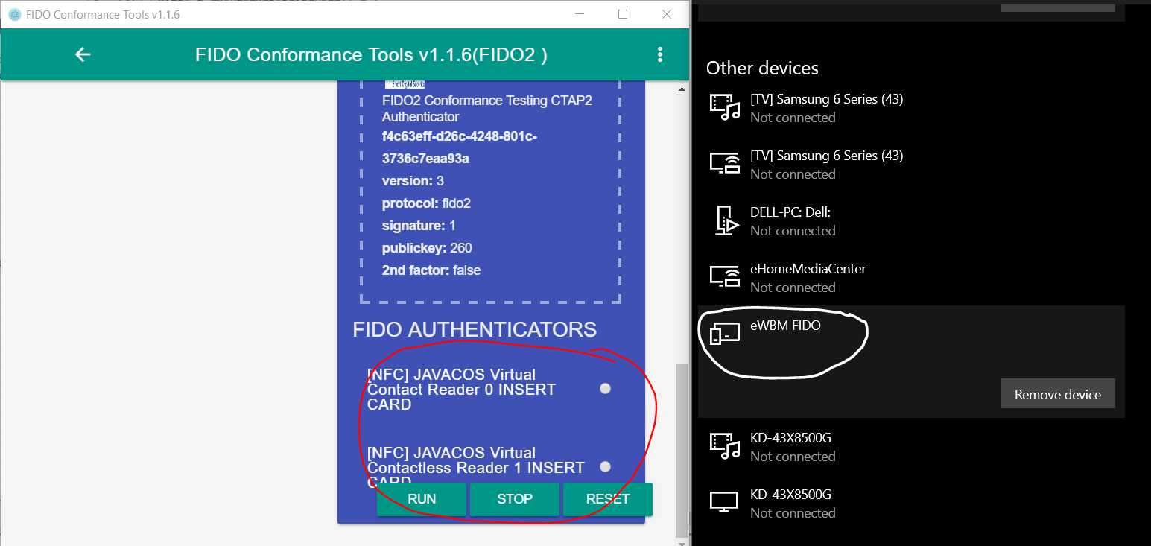The height and width of the screenshot is (546, 1151).
Task: Click the FIDO Conformance Tools title bar icon
Action: (13, 14)
